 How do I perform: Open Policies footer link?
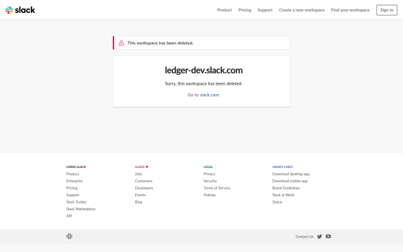[x=210, y=195]
